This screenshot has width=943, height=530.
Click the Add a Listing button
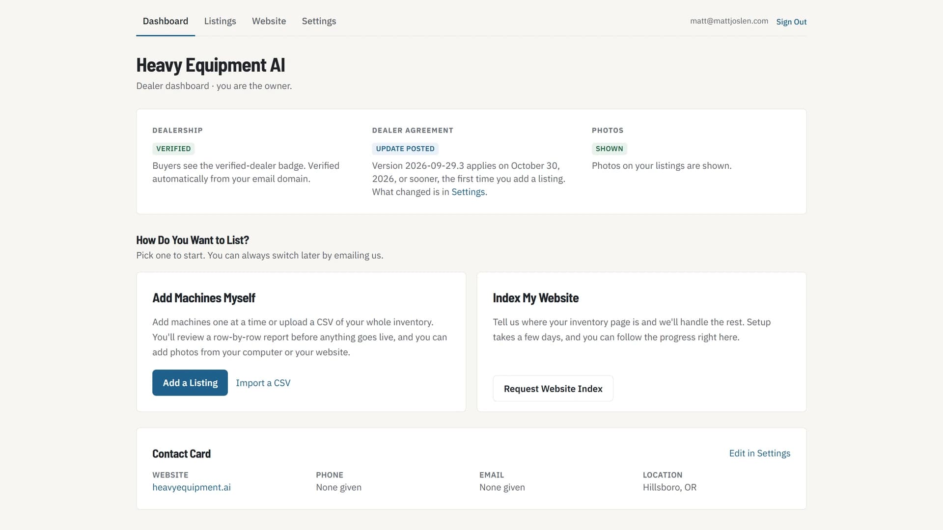[190, 383]
